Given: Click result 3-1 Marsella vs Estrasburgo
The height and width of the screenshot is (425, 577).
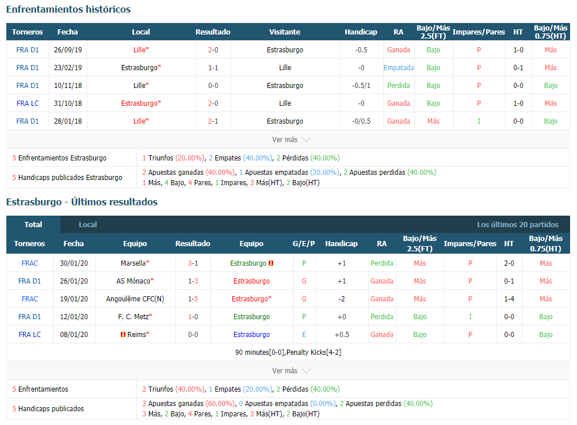Looking at the screenshot, I should pyautogui.click(x=193, y=263).
